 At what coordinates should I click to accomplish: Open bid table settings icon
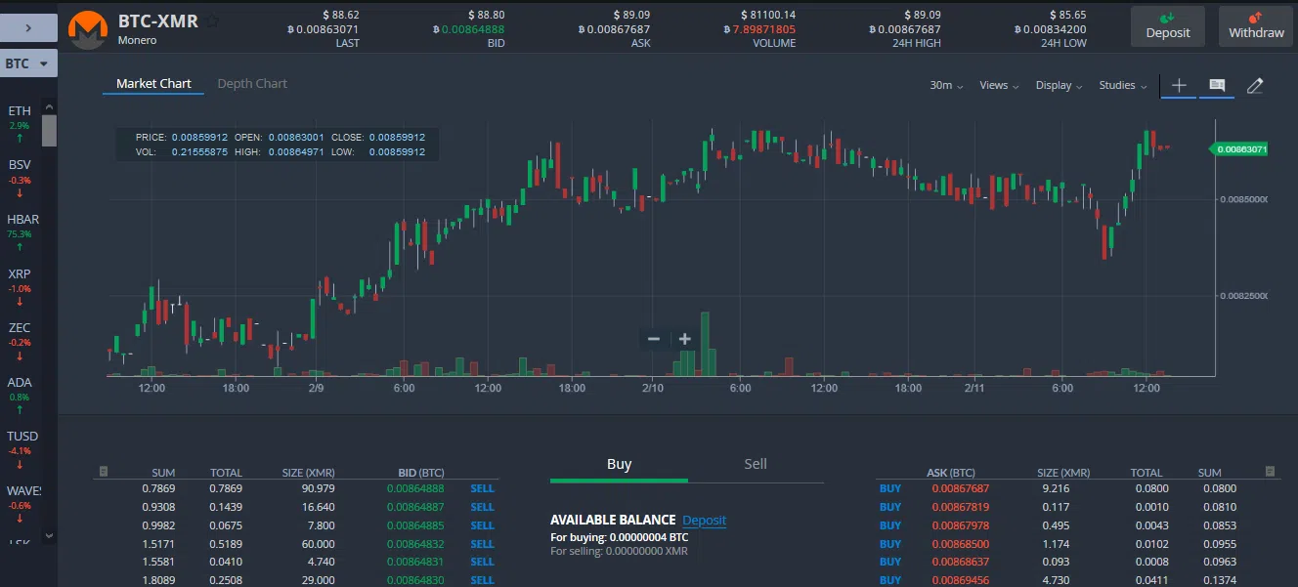(102, 472)
